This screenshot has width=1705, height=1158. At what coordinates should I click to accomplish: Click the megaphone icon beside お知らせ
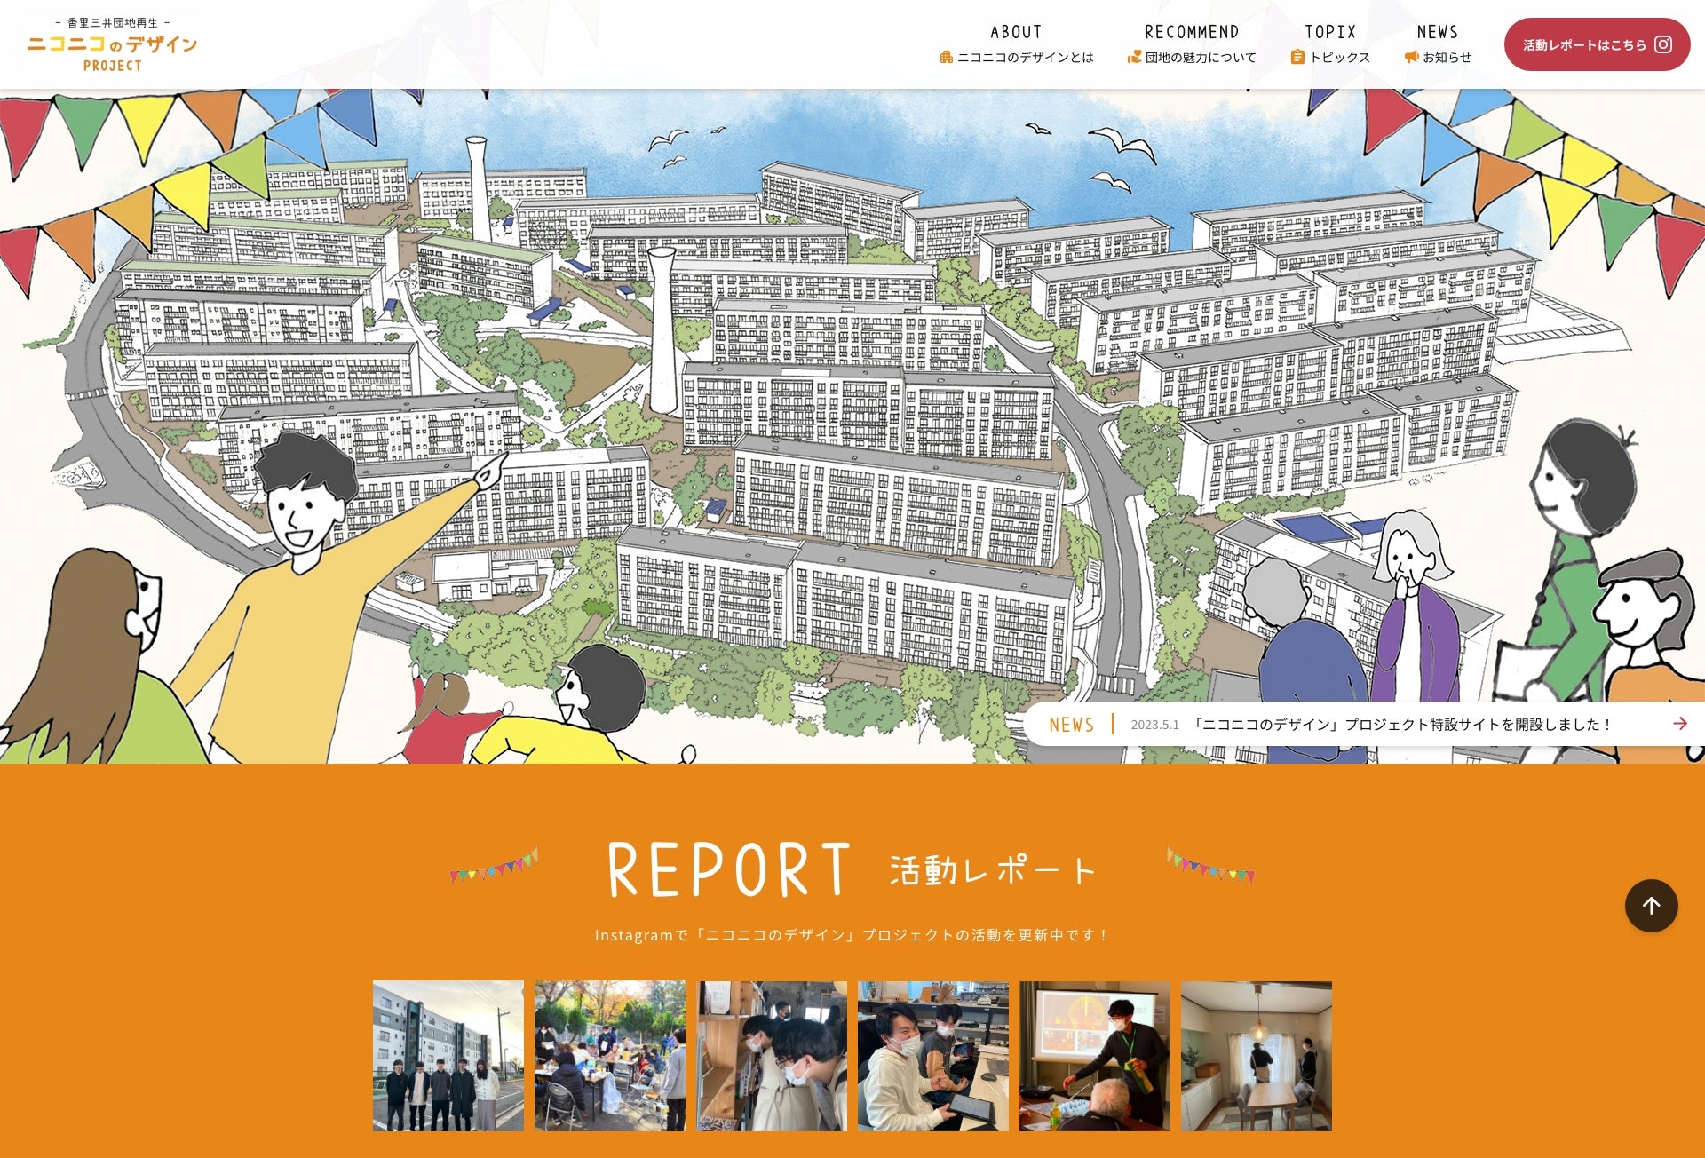[x=1410, y=56]
